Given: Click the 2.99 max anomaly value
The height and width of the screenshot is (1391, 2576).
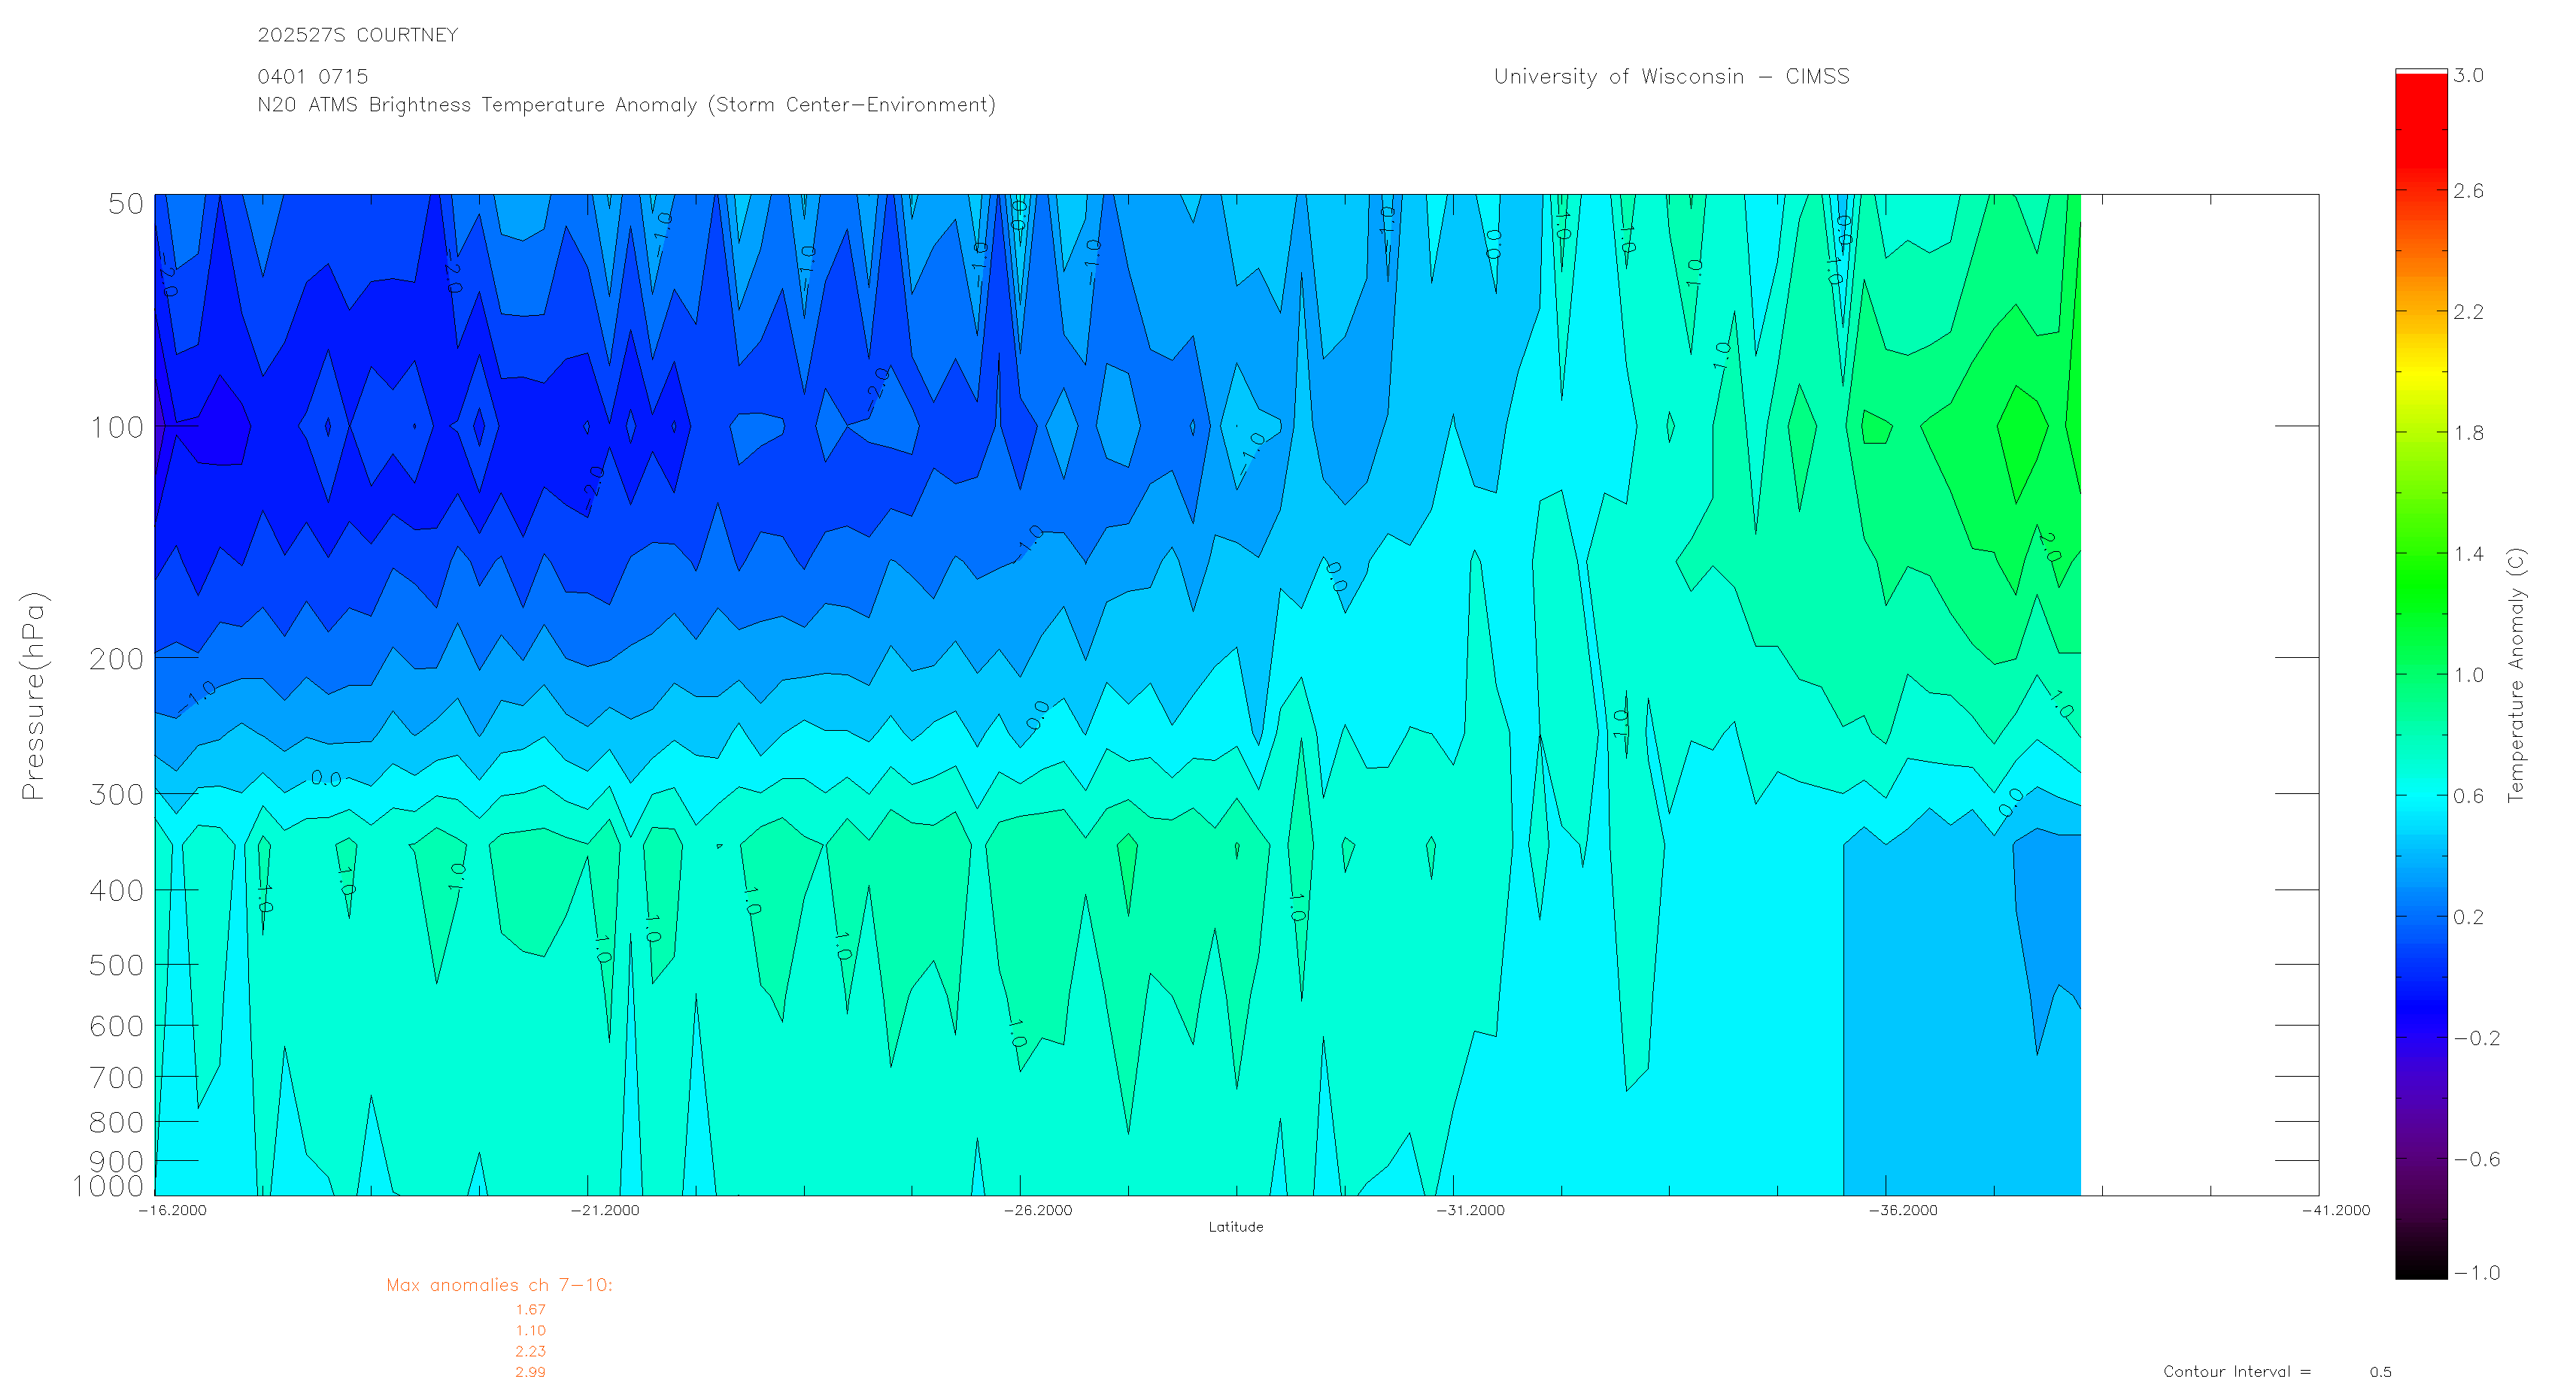Looking at the screenshot, I should 530,1373.
